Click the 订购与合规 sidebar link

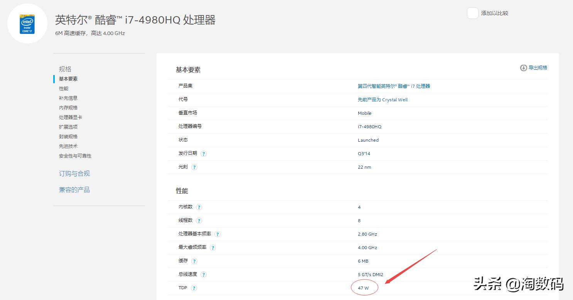74,173
